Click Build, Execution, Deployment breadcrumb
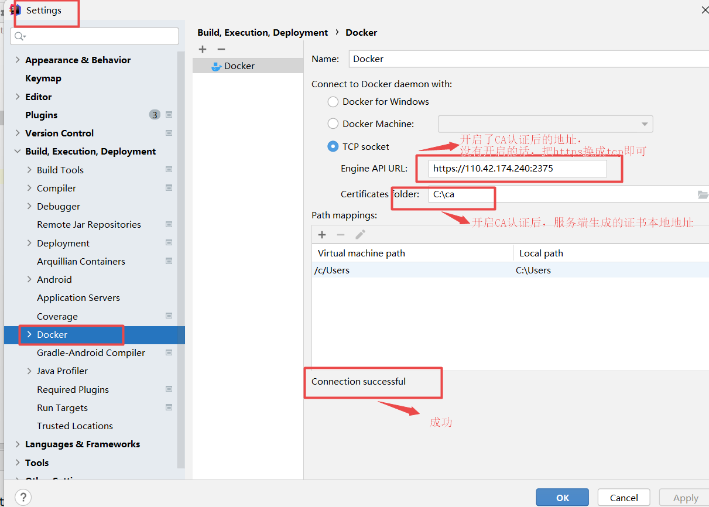 point(263,32)
